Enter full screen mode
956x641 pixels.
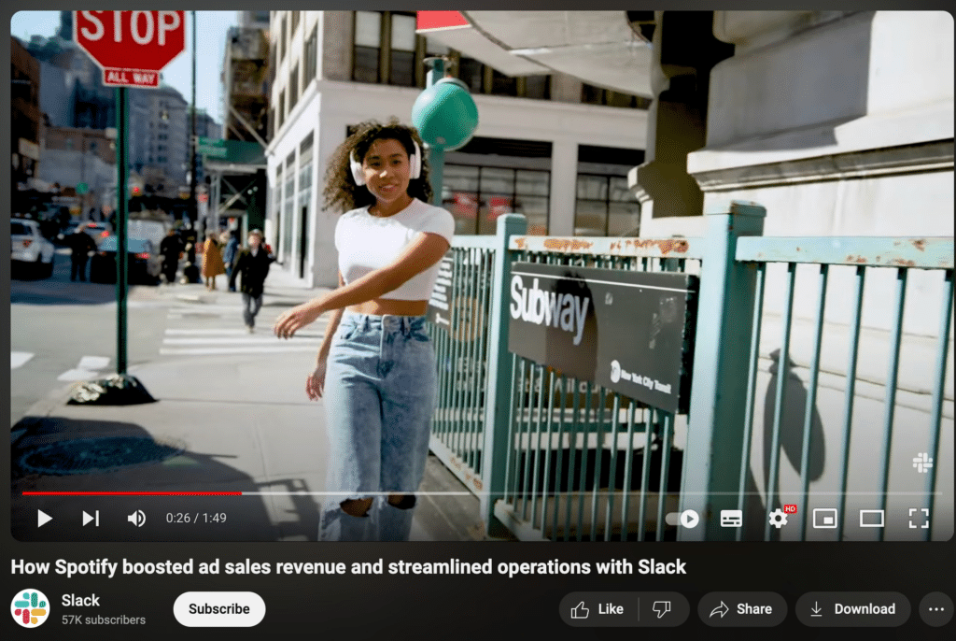[919, 519]
